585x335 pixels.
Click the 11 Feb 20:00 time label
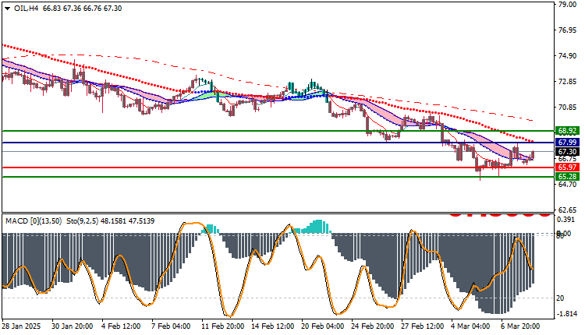223,326
